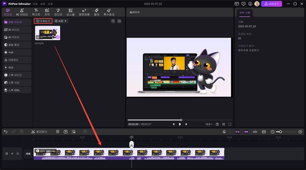Open the 16:9 aspect ratio dropdown
Viewport: 306px width, 170px height.
(x=209, y=124)
